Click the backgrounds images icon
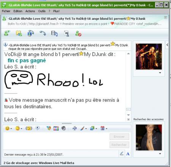The height and width of the screenshot is (167, 171). click(x=92, y=129)
